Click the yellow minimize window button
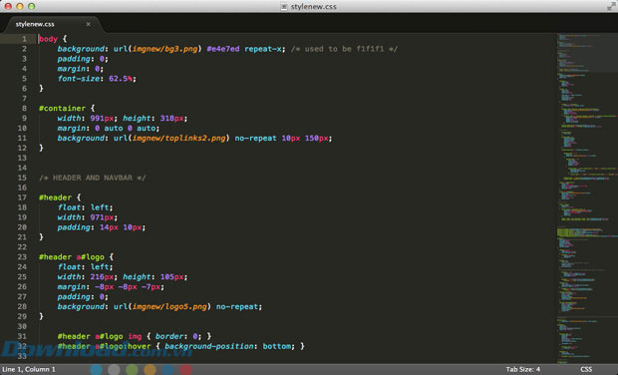 tap(20, 6)
